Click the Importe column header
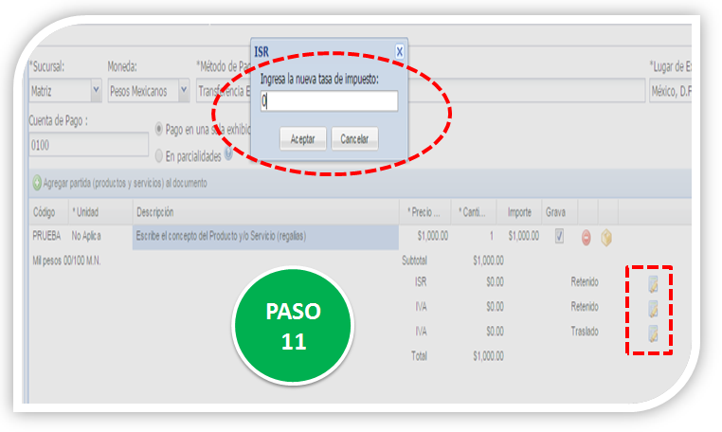Image resolution: width=722 pixels, height=432 pixels. [x=519, y=212]
